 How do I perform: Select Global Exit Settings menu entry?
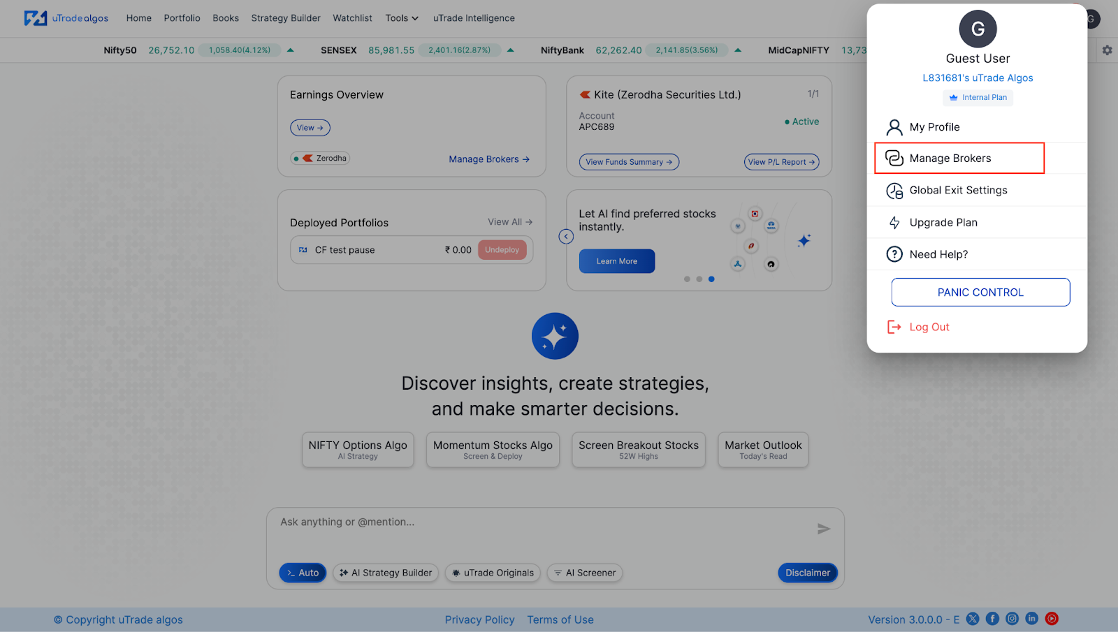[x=977, y=191]
